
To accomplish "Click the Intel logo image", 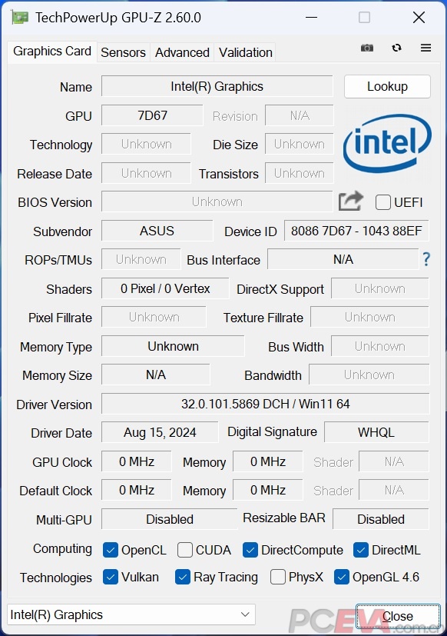I will 387,143.
